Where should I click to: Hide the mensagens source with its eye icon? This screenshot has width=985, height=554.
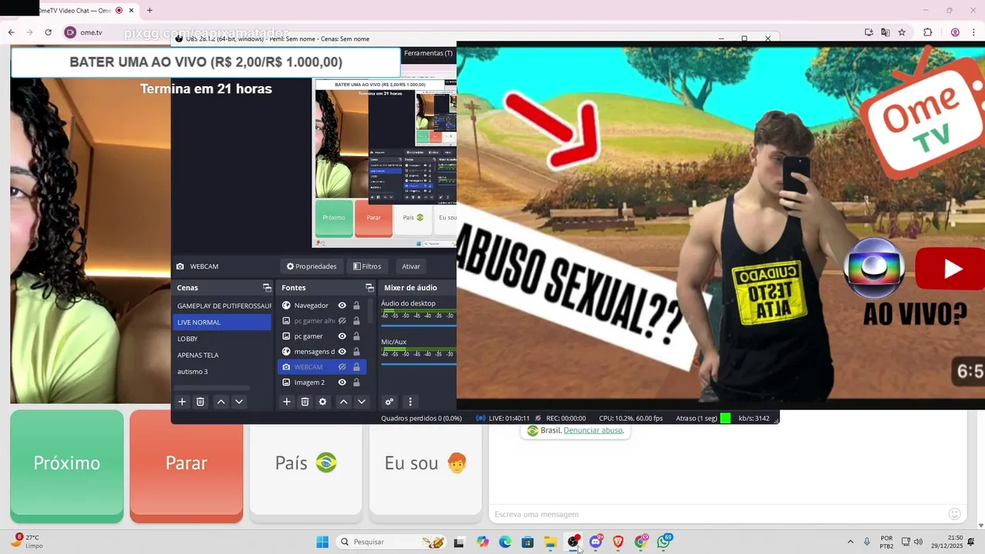[x=342, y=352]
